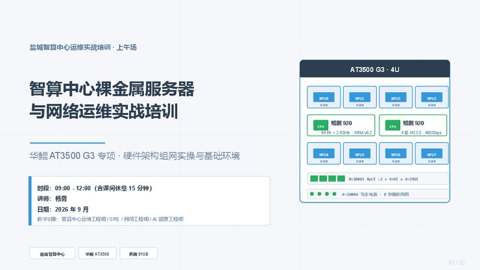Click the header text 盐城智算中心运维实战培训 · 上午场

[x=83, y=47]
